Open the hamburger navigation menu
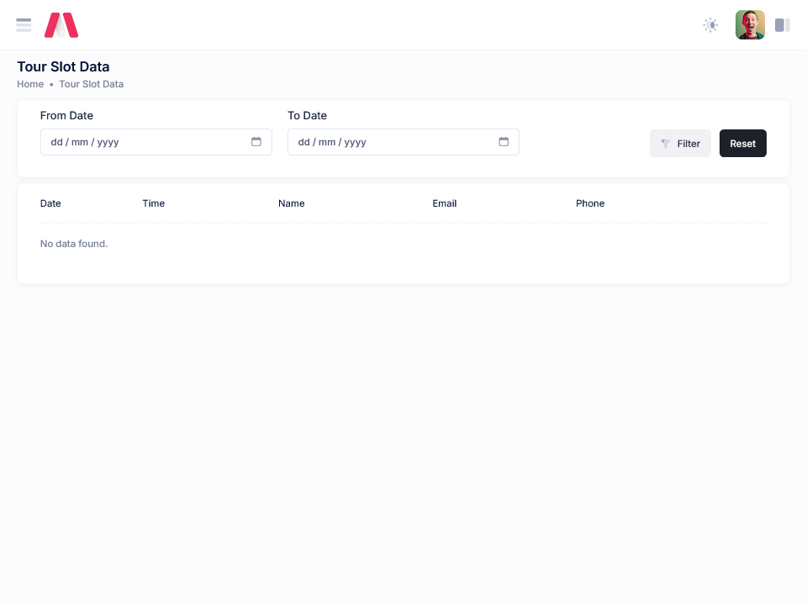The image size is (807, 605). pyautogui.click(x=24, y=25)
